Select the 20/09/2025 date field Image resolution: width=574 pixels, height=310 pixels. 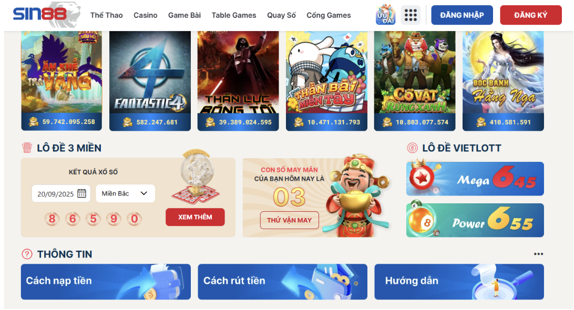point(61,193)
